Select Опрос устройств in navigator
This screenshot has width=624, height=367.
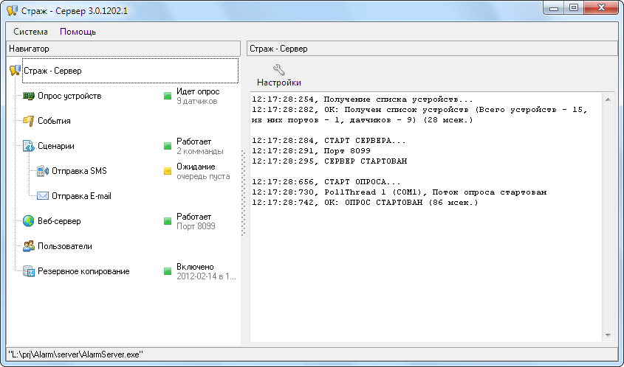point(69,96)
